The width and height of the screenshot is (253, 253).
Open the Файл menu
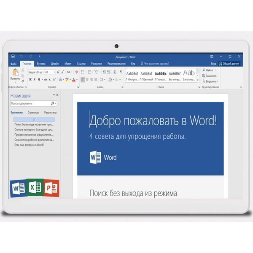pyautogui.click(x=13, y=64)
